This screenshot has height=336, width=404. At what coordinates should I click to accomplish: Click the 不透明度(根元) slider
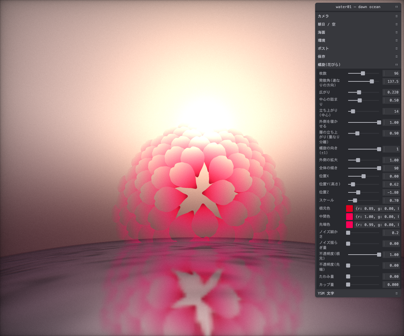(x=364, y=255)
